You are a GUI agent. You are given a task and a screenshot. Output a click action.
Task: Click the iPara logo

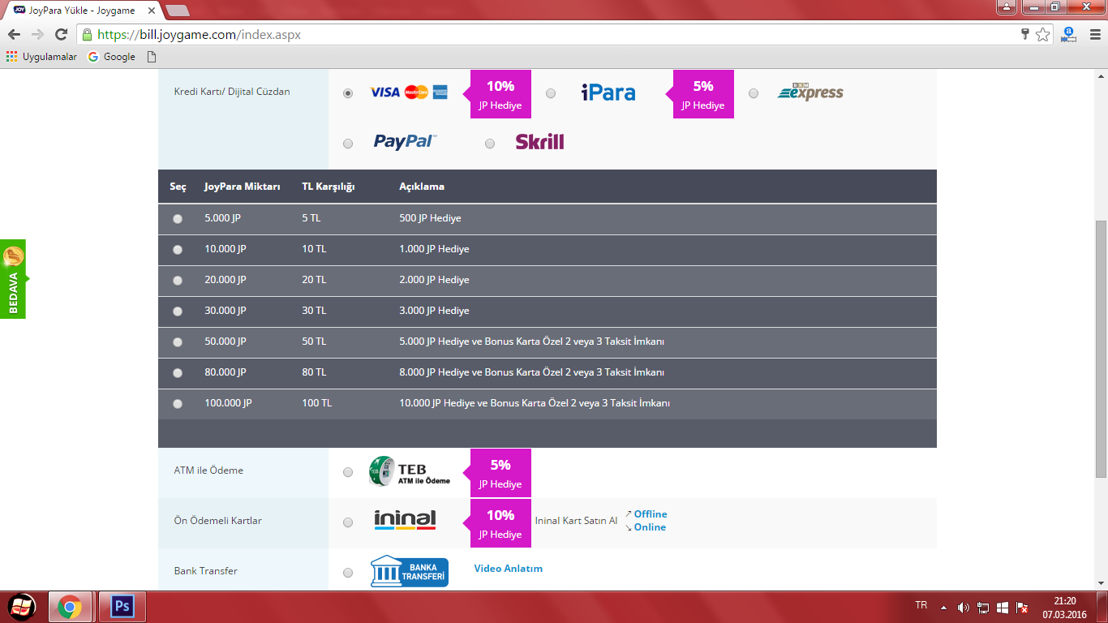608,92
